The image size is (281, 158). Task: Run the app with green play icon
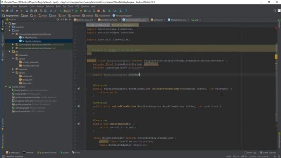click(x=76, y=11)
